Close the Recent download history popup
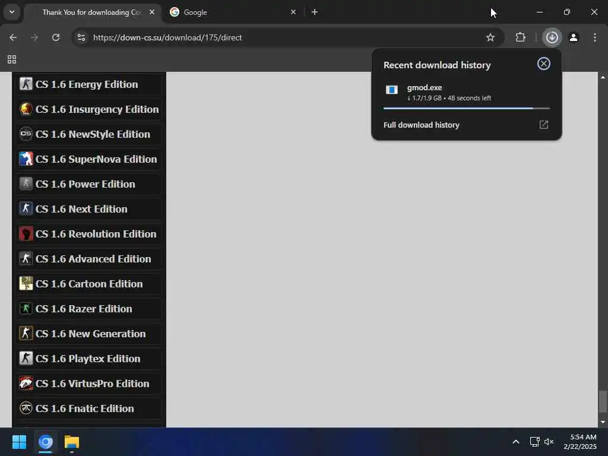Screen dimensions: 608x456 [544, 64]
